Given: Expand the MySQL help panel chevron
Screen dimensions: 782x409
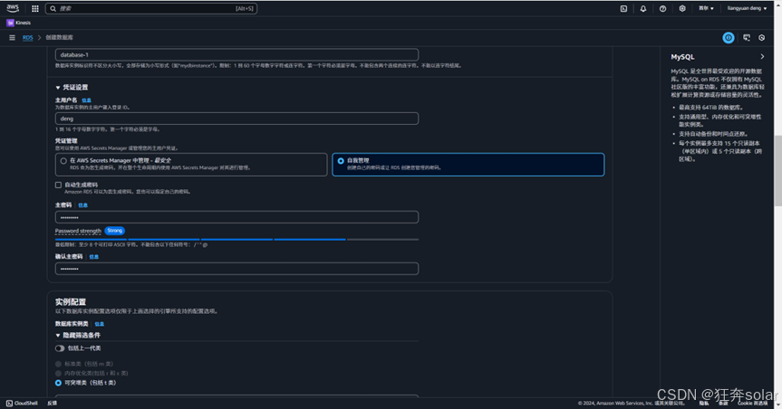Looking at the screenshot, I should [762, 57].
